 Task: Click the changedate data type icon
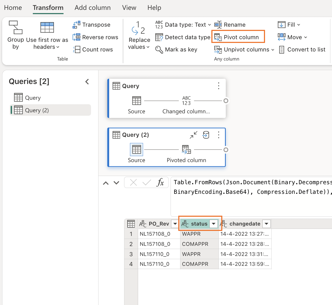[x=223, y=224]
